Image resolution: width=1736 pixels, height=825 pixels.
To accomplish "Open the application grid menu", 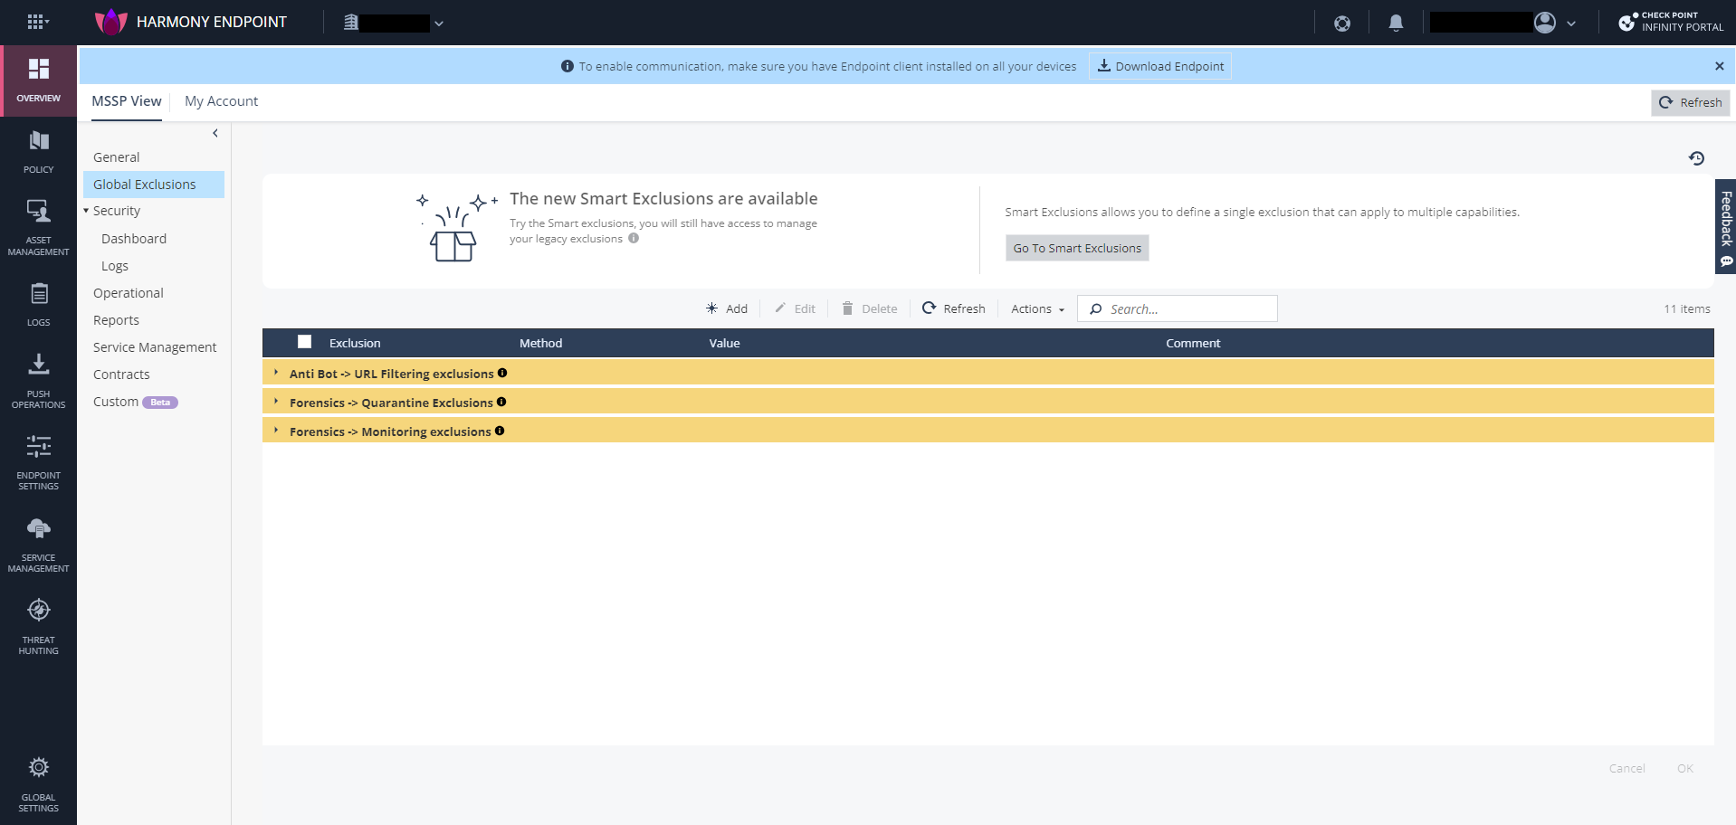I will point(37,22).
